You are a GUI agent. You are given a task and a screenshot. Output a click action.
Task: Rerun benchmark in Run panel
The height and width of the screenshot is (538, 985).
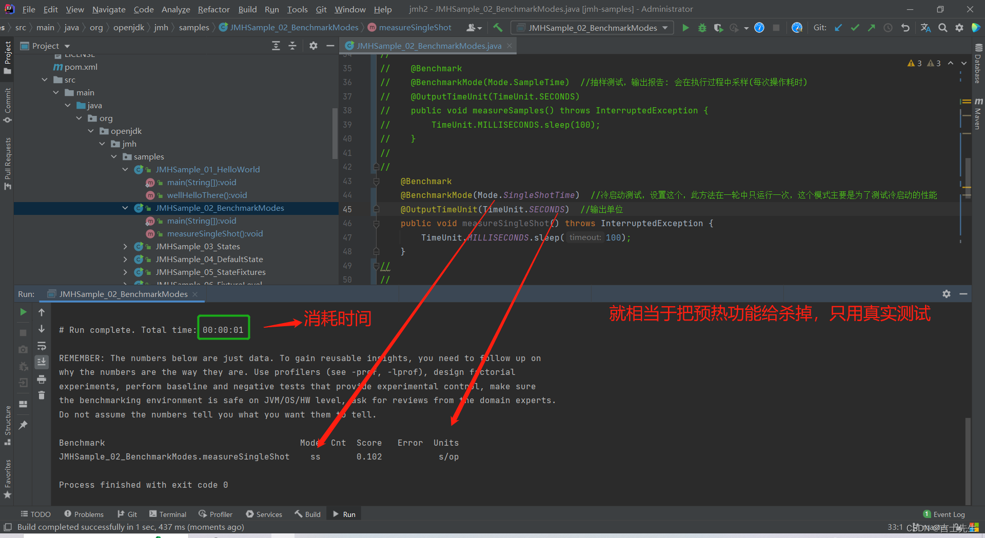(x=23, y=312)
